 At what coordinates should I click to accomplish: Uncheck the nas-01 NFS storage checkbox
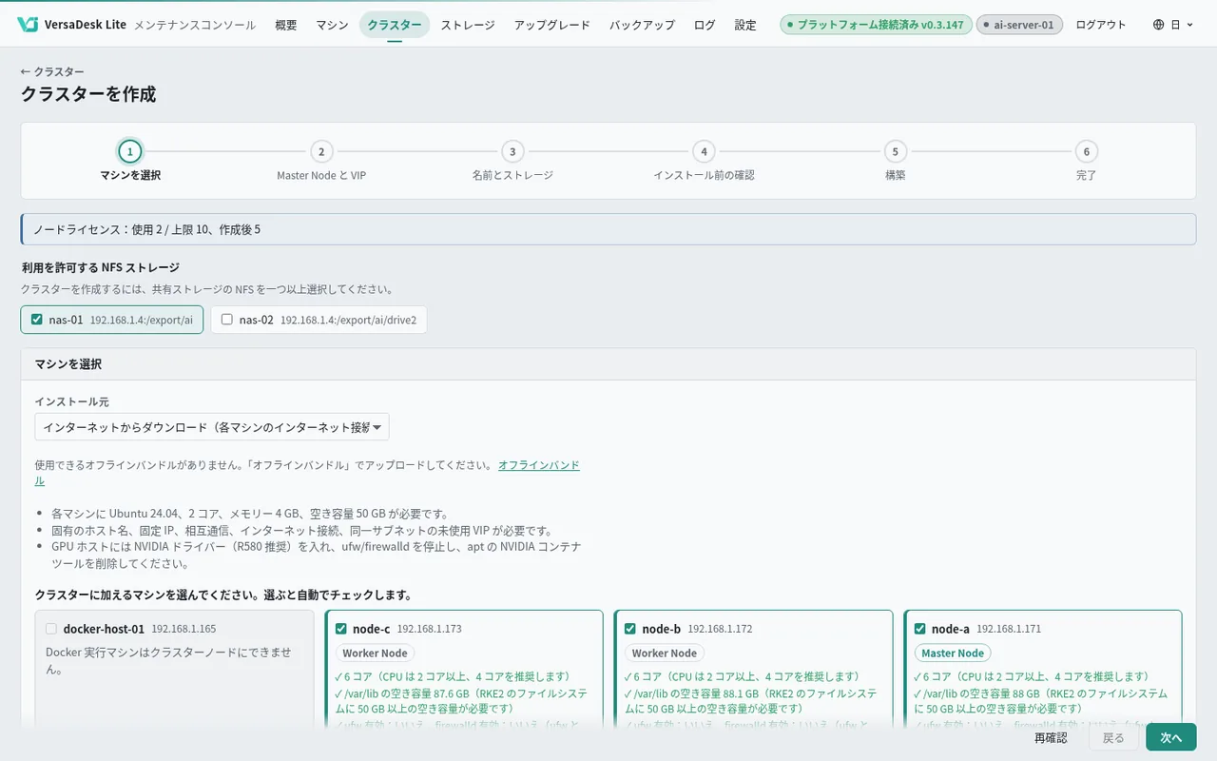click(x=37, y=320)
